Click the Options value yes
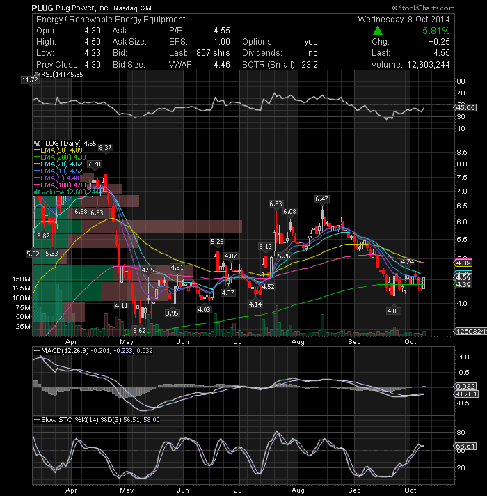Image resolution: width=487 pixels, height=496 pixels. tap(311, 42)
